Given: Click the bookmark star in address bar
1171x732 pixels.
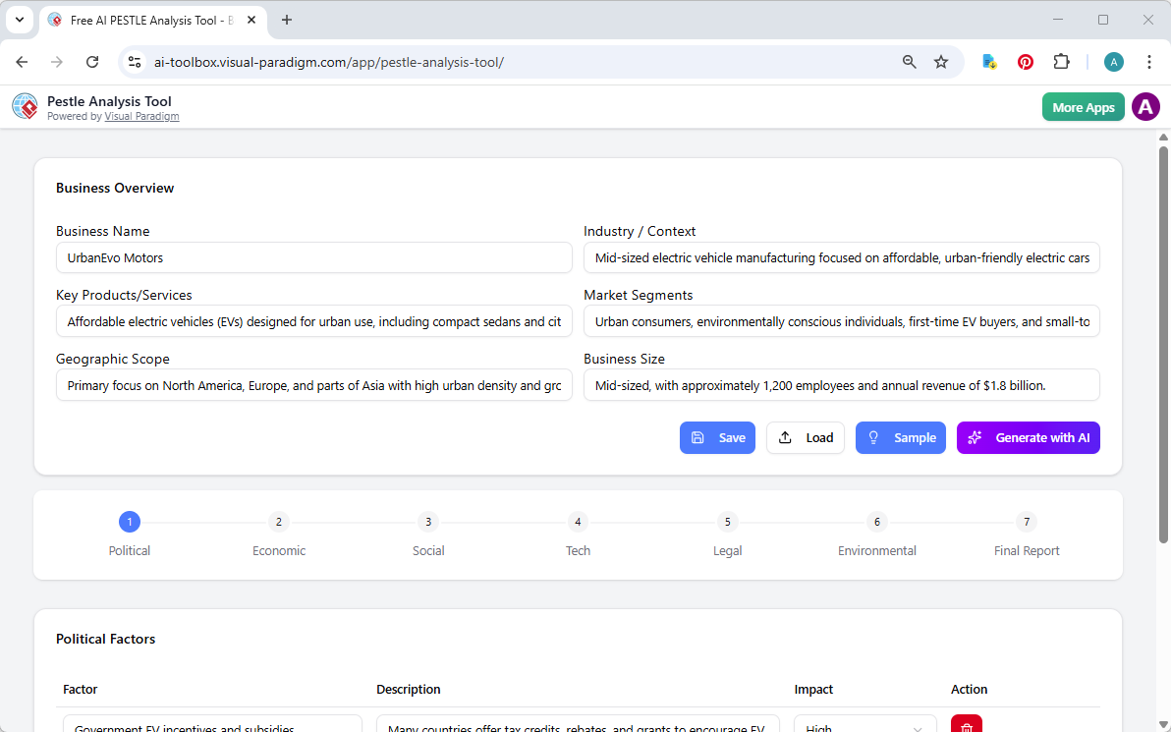Looking at the screenshot, I should 941,61.
